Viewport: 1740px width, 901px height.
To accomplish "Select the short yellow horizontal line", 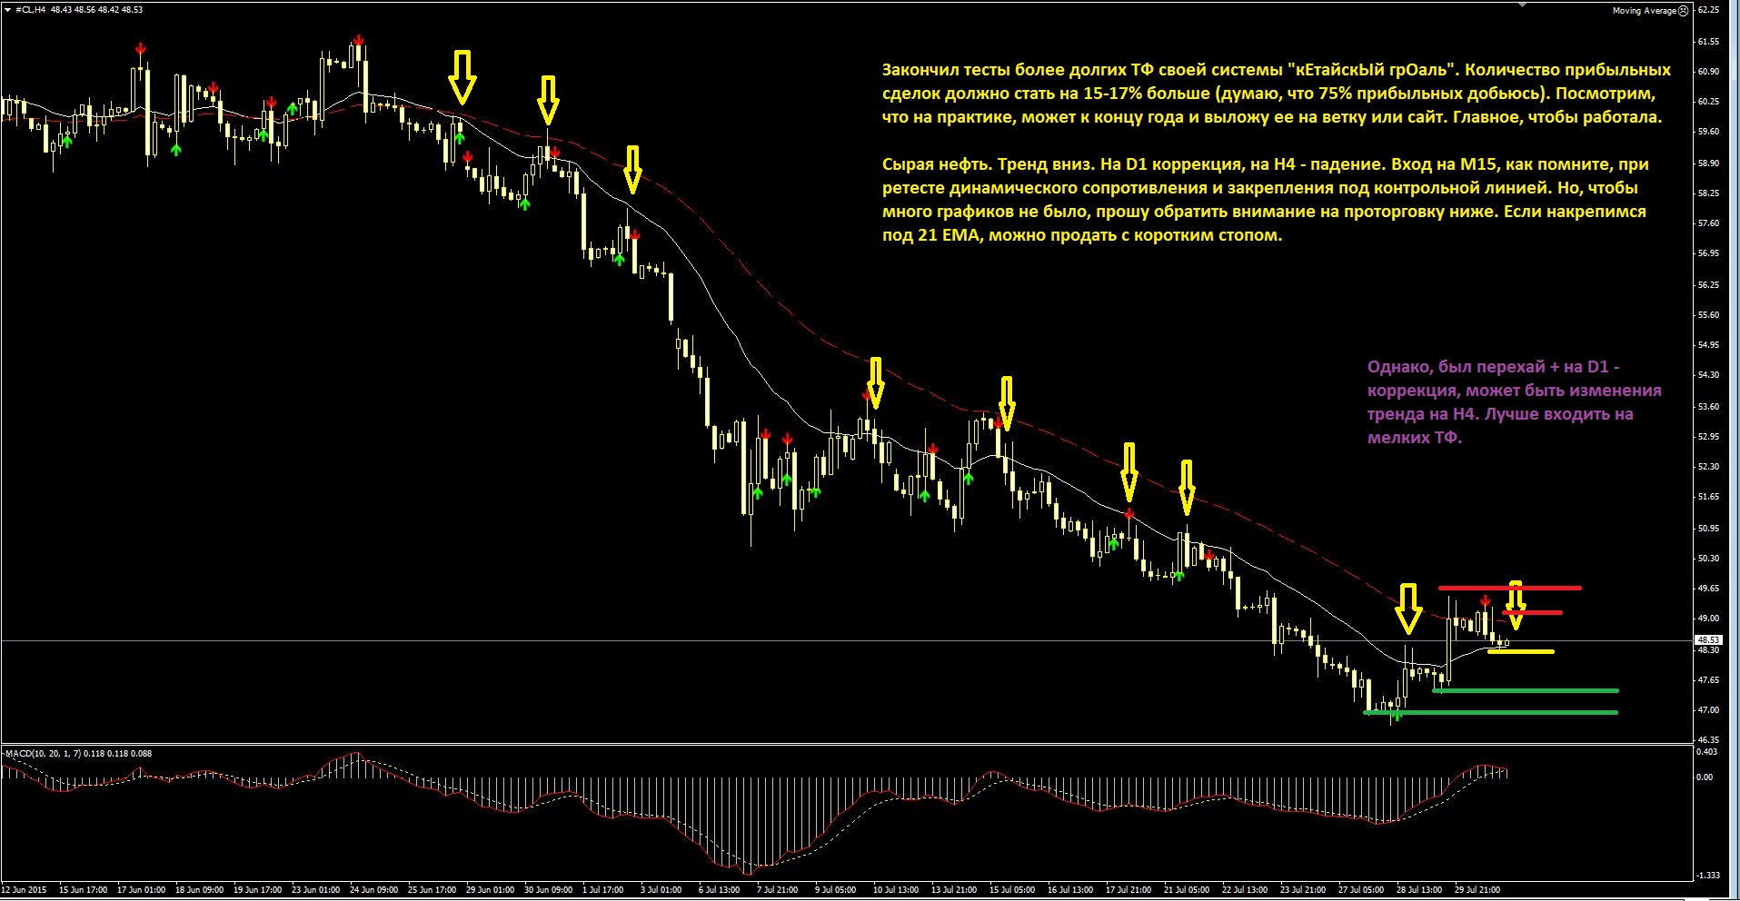I will (1520, 651).
